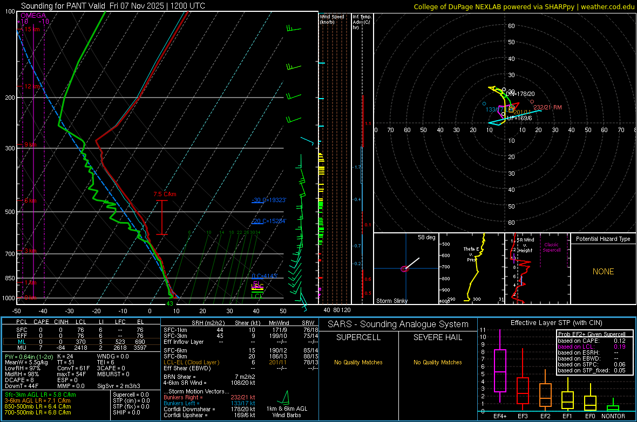Click the 'weather.cod.edu' credit text
Viewport: 637px width, 422px height.
coord(607,6)
